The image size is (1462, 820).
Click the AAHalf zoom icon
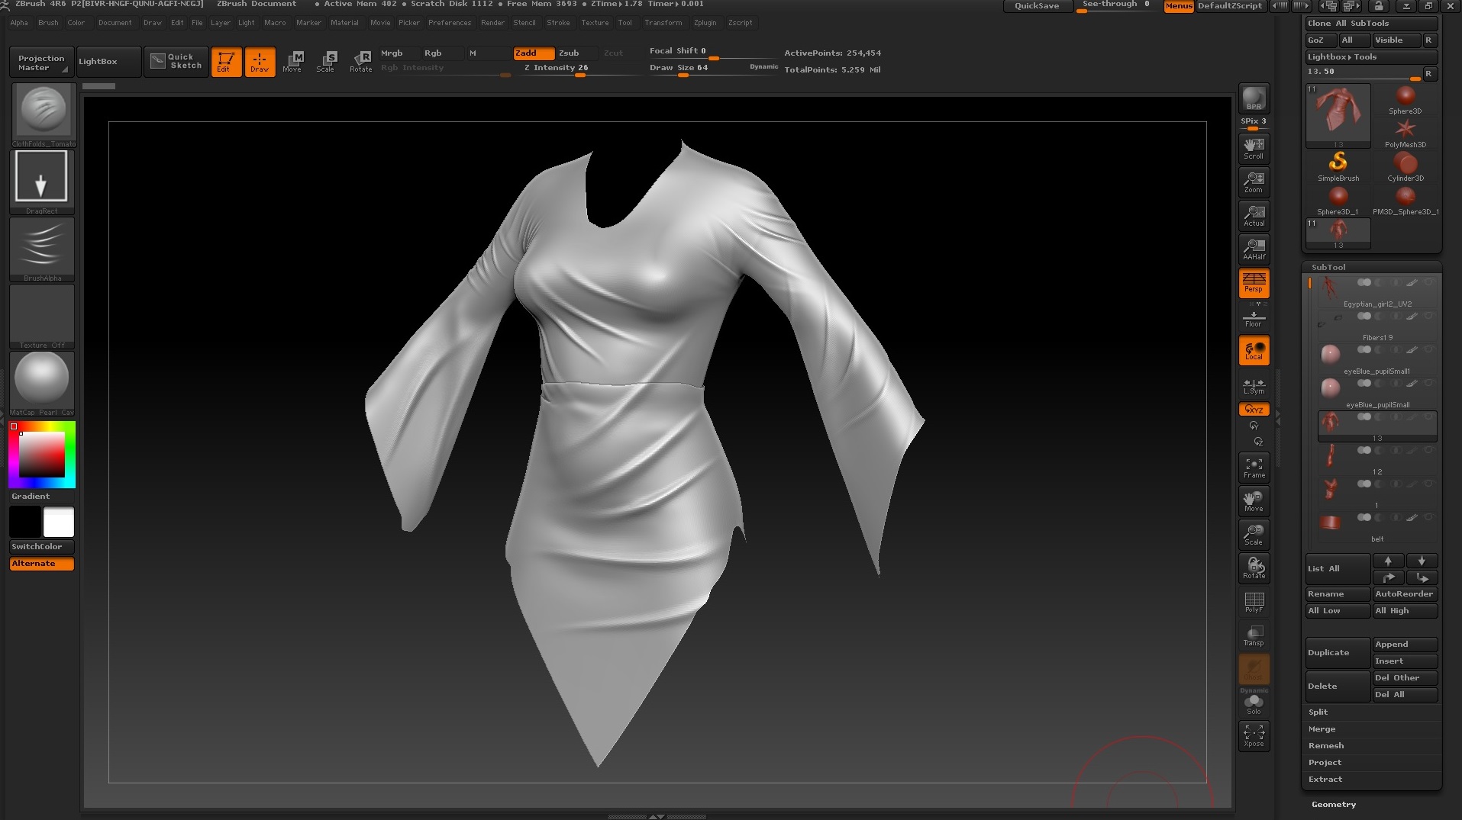tap(1254, 249)
